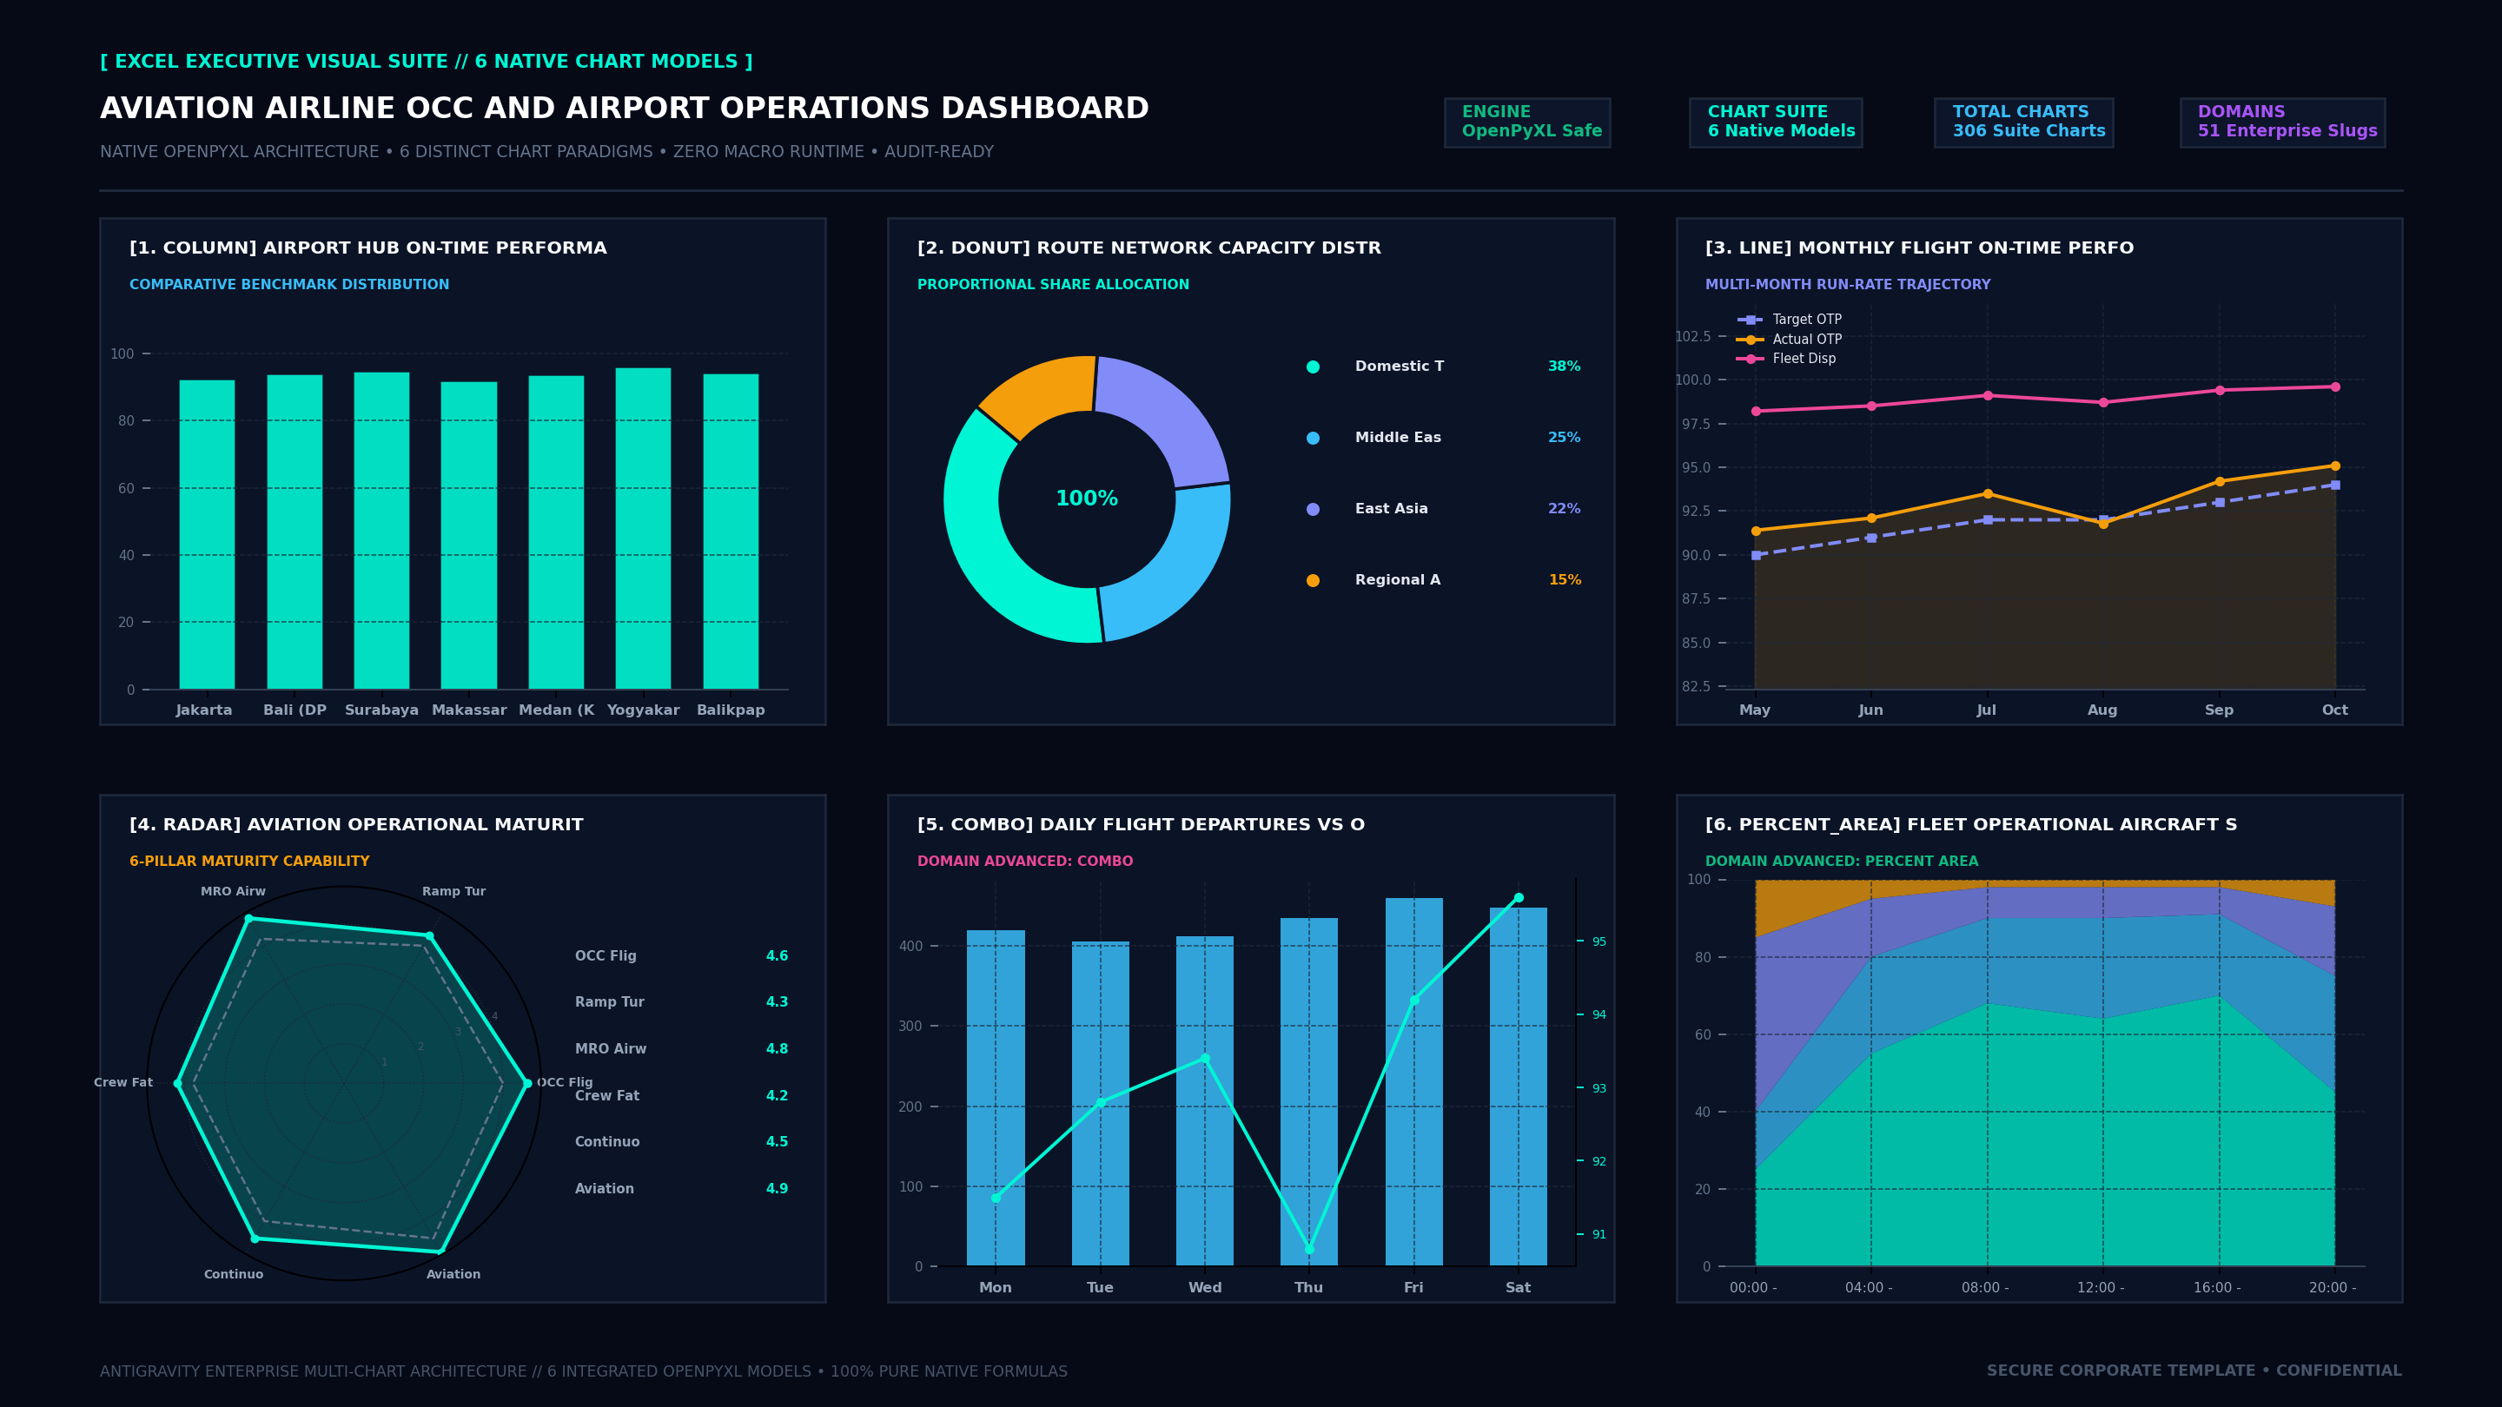The height and width of the screenshot is (1407, 2502).
Task: Click the 100% donut center label
Action: (x=1087, y=499)
